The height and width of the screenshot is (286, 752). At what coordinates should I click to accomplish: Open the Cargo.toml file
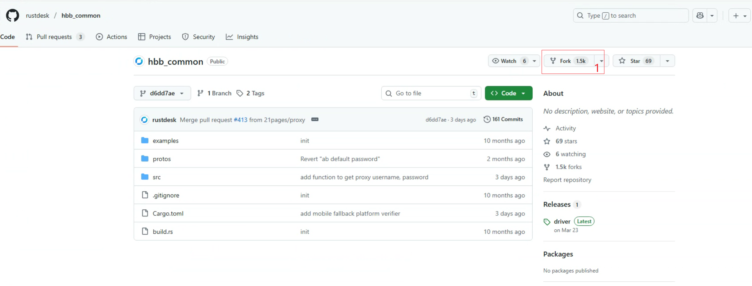[168, 213]
